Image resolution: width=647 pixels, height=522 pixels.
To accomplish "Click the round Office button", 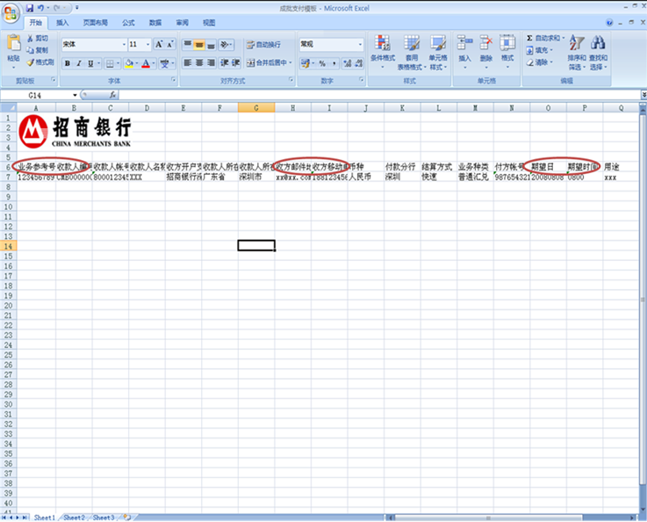I will [12, 11].
